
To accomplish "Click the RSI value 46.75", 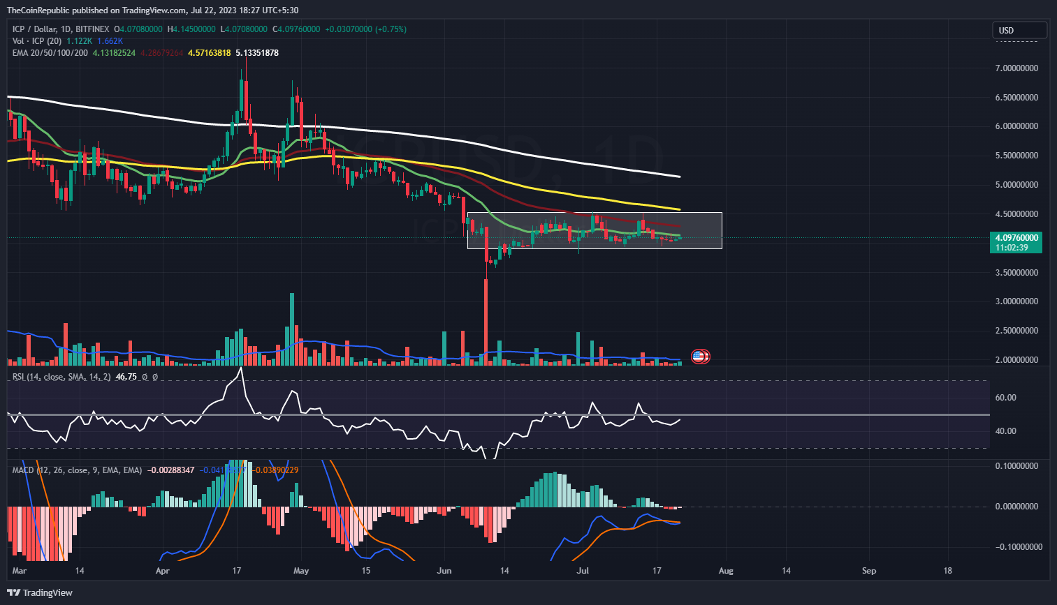I will (126, 377).
